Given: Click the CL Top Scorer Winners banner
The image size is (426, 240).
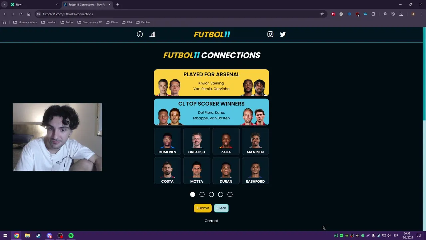Looking at the screenshot, I should [211, 112].
